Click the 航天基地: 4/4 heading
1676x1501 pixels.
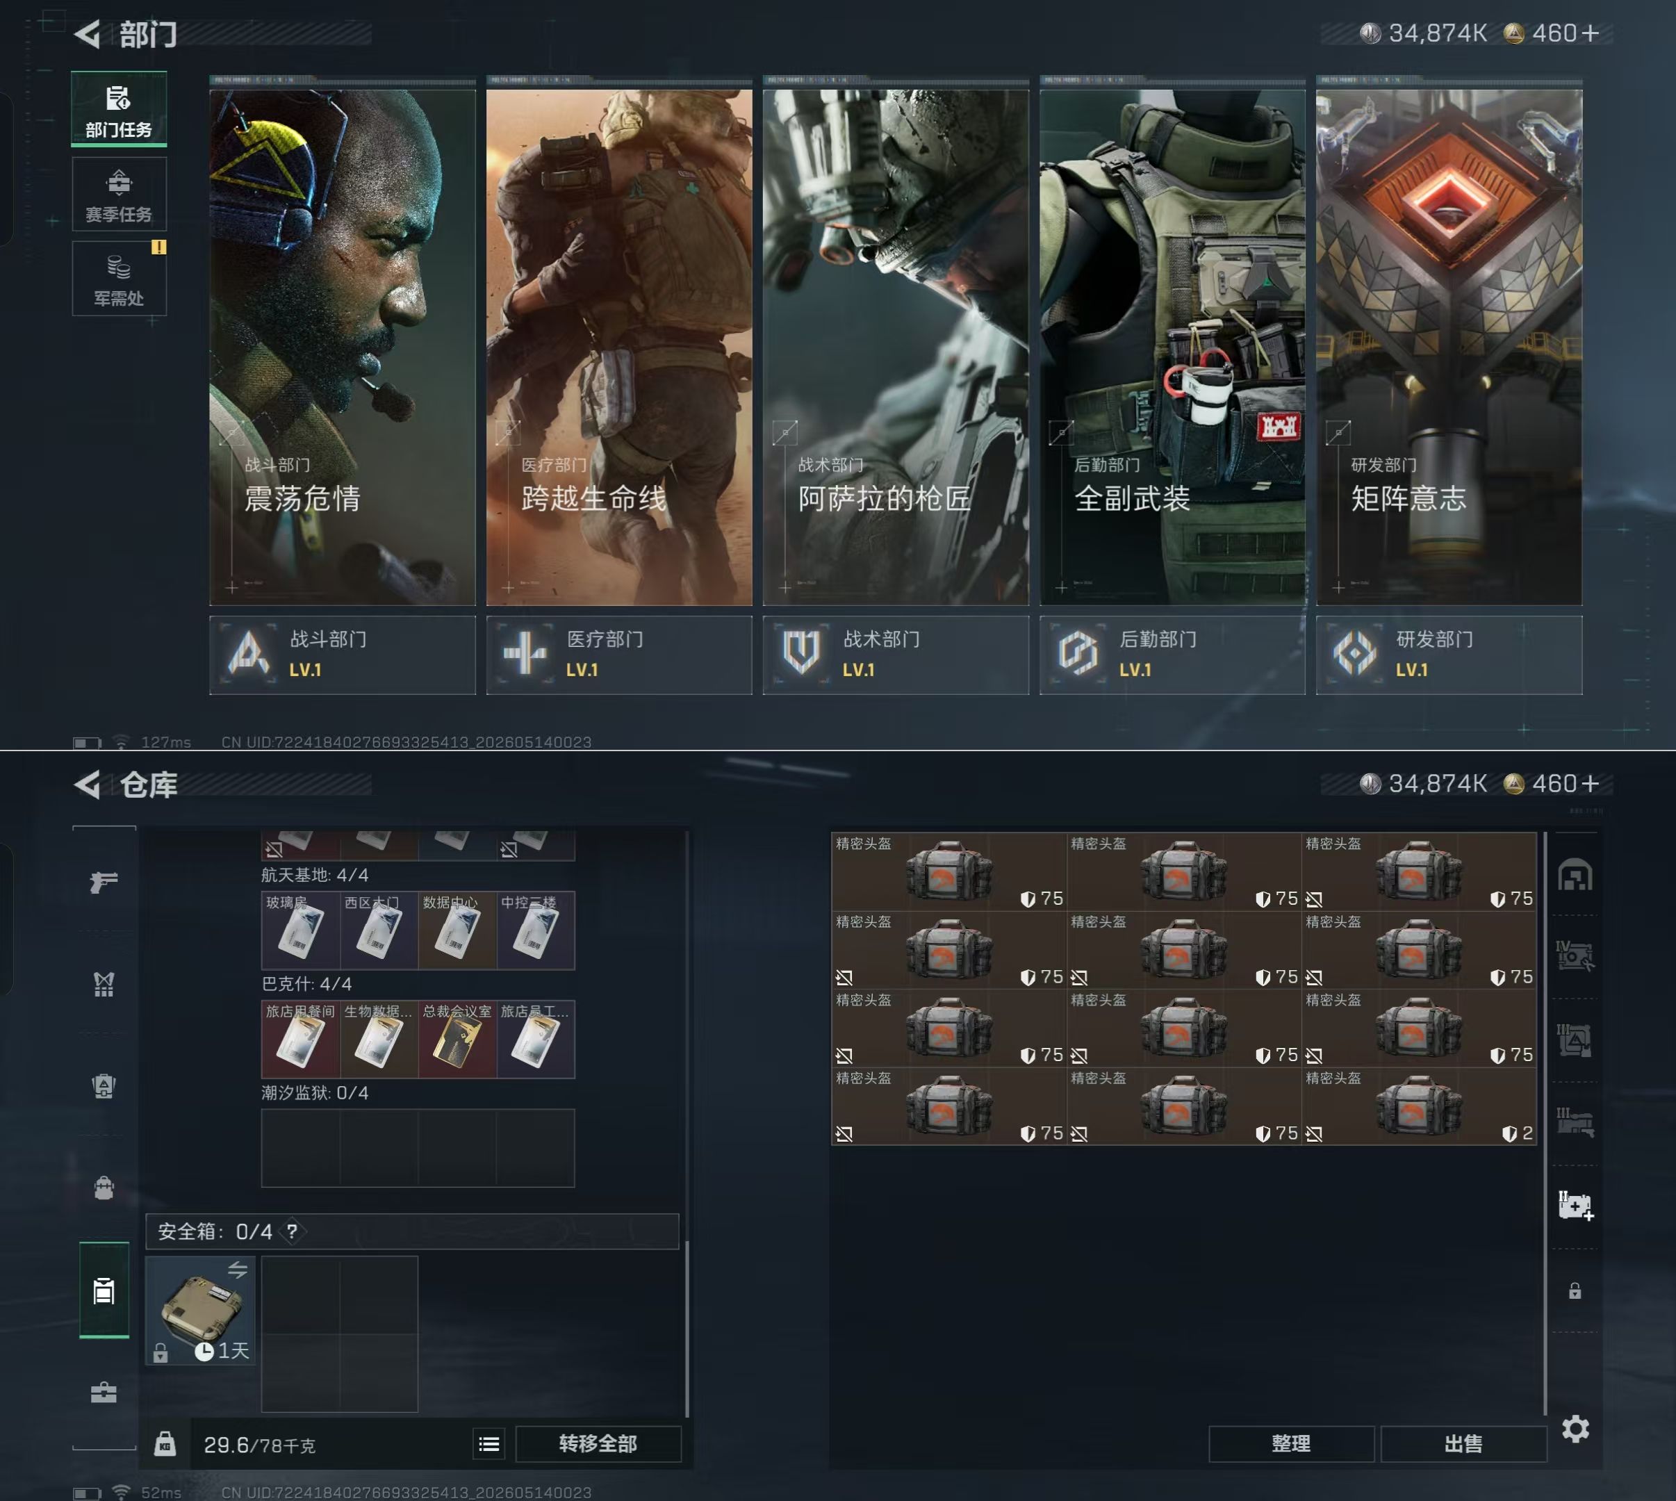pyautogui.click(x=315, y=875)
